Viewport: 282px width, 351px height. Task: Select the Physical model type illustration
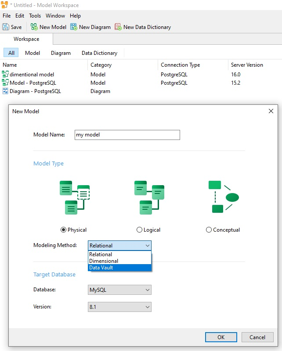pos(75,198)
